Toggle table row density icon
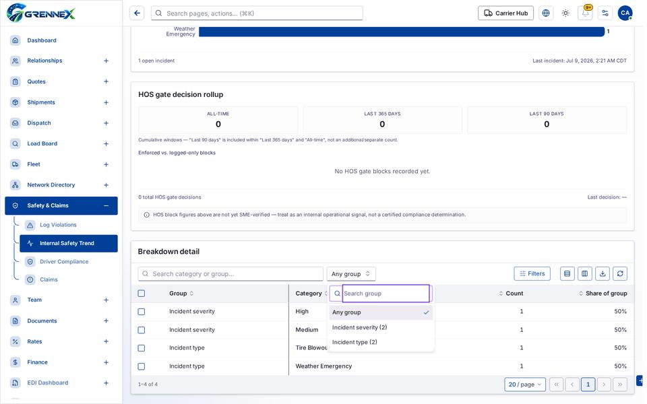 tap(567, 274)
